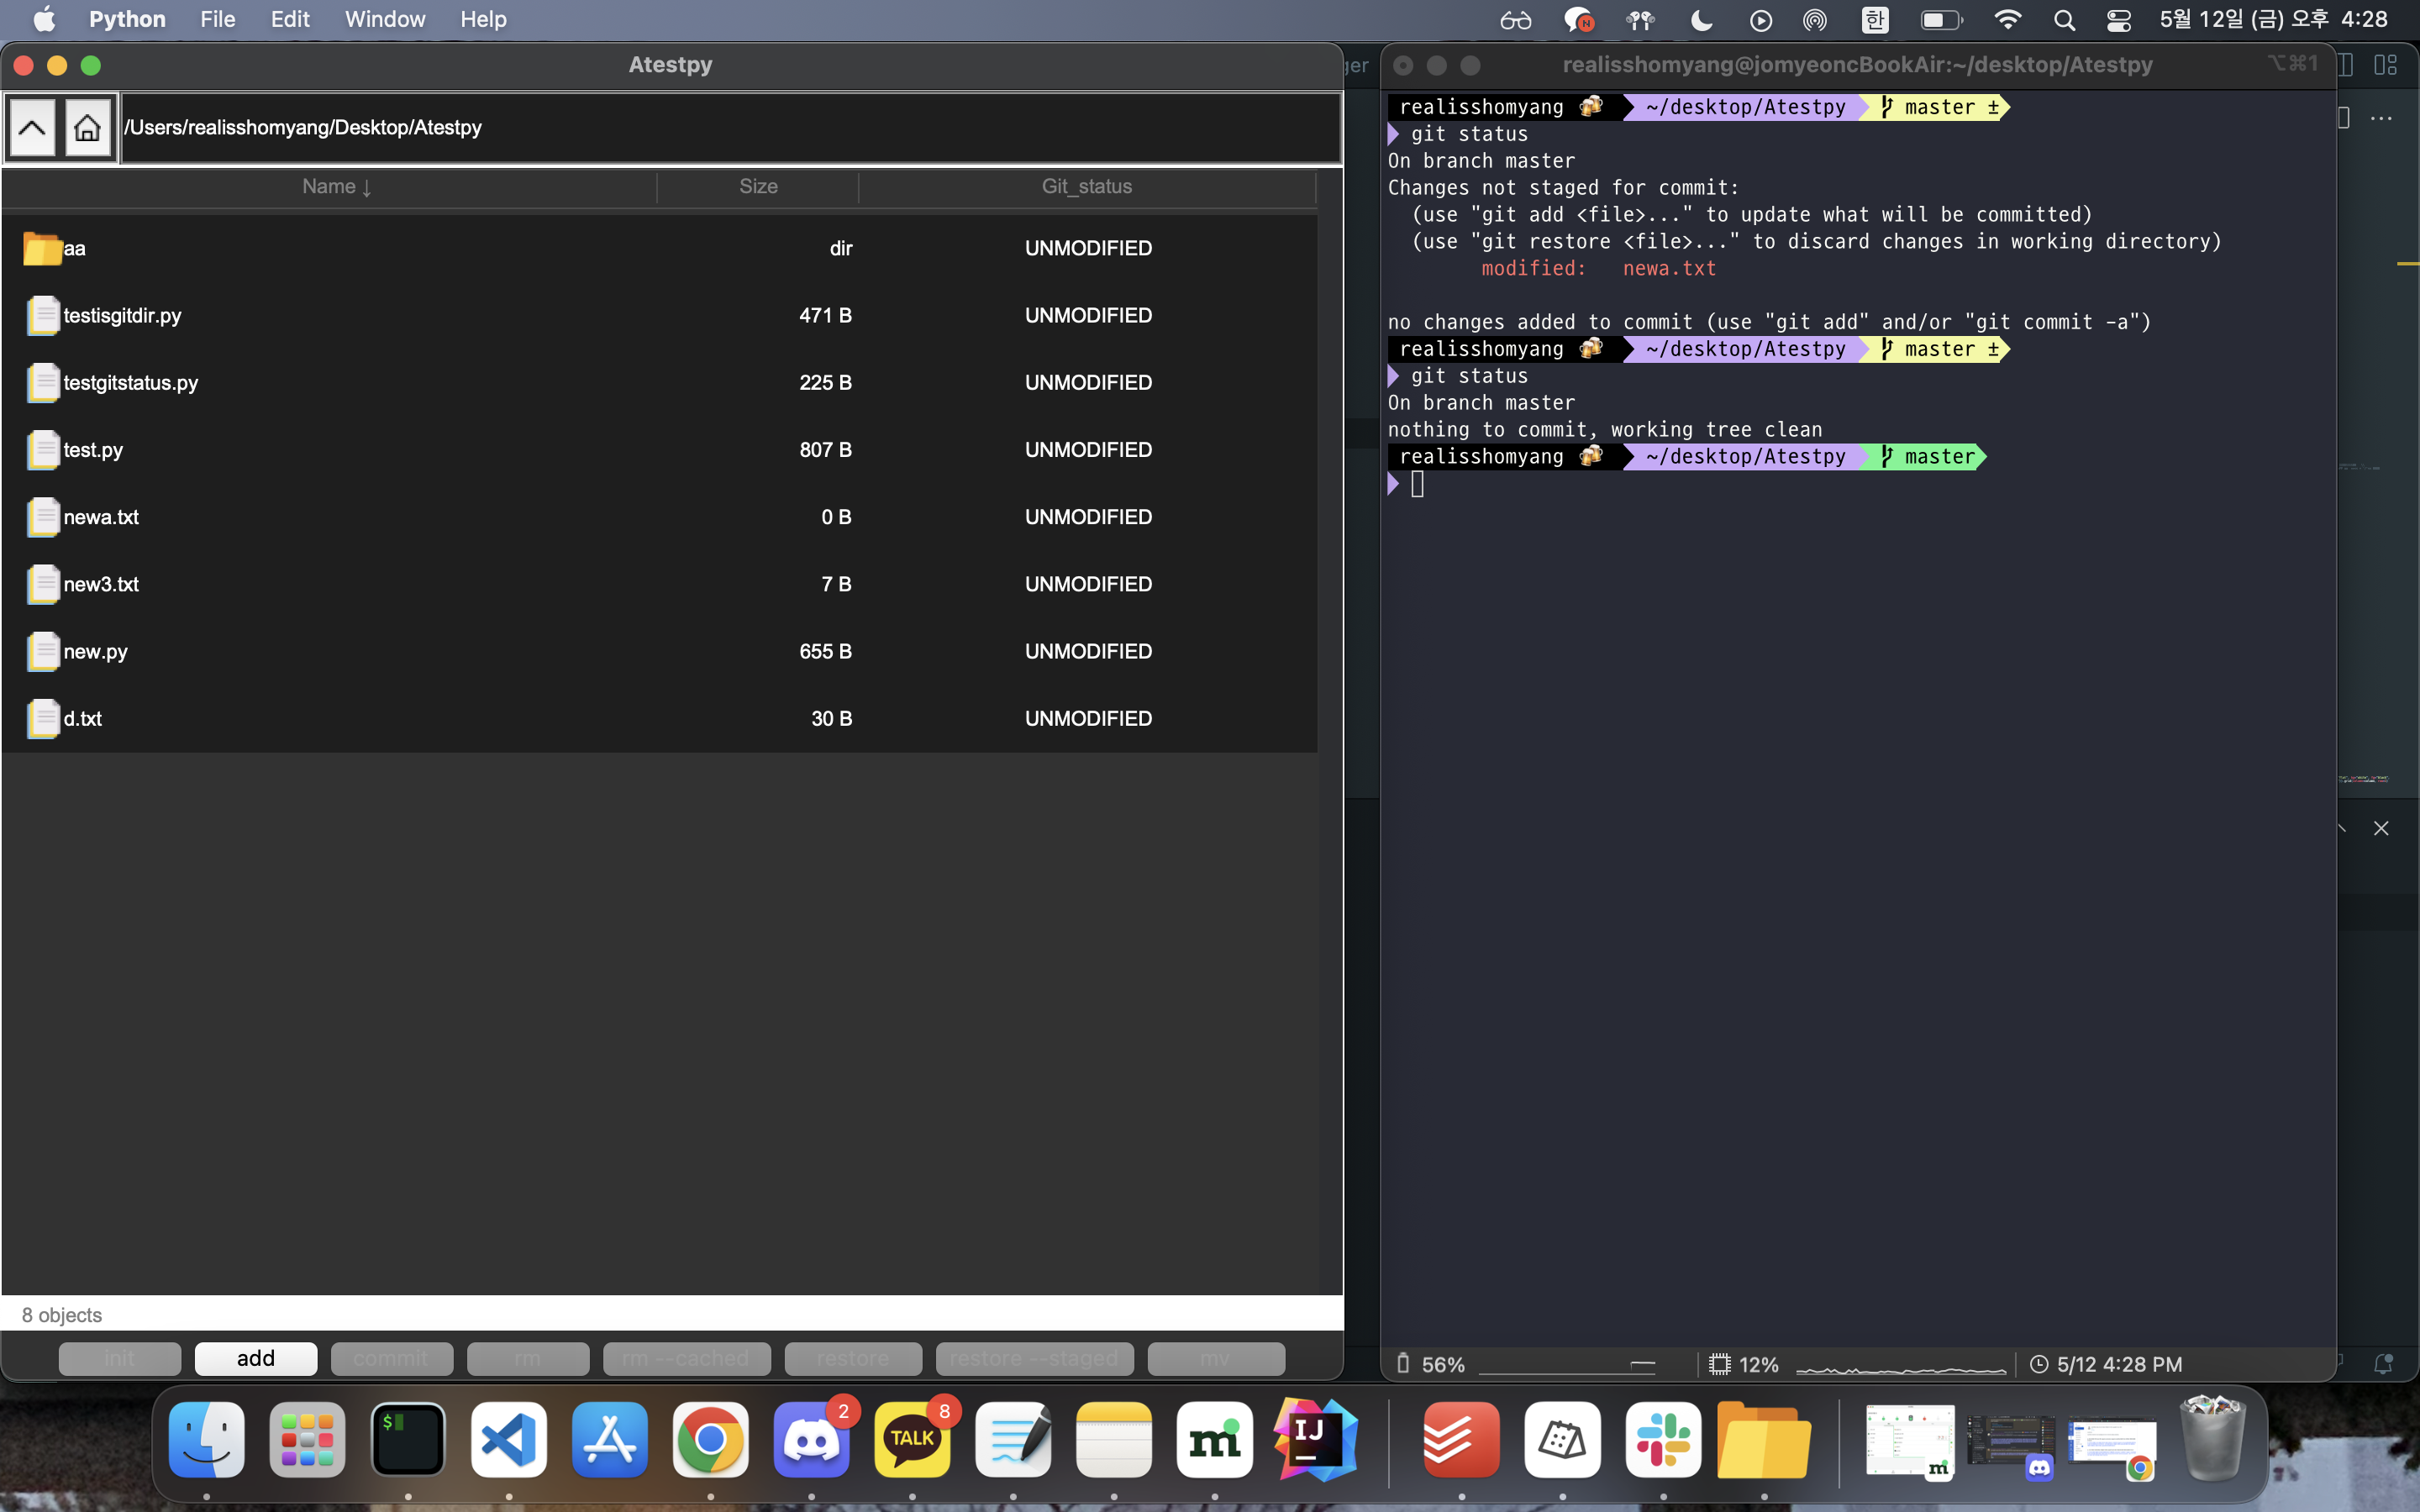The height and width of the screenshot is (1512, 2420).
Task: Toggle the Korean input source indicator
Action: pos(1875,20)
